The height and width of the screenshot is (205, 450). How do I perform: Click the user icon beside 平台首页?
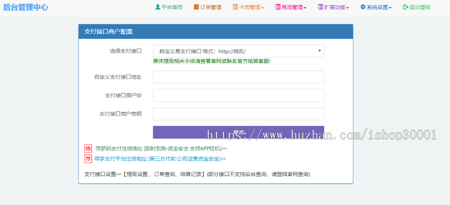tap(157, 7)
